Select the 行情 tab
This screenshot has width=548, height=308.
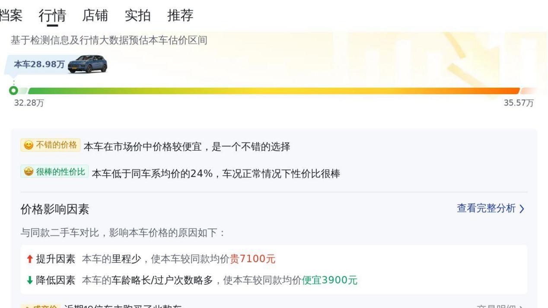(52, 16)
